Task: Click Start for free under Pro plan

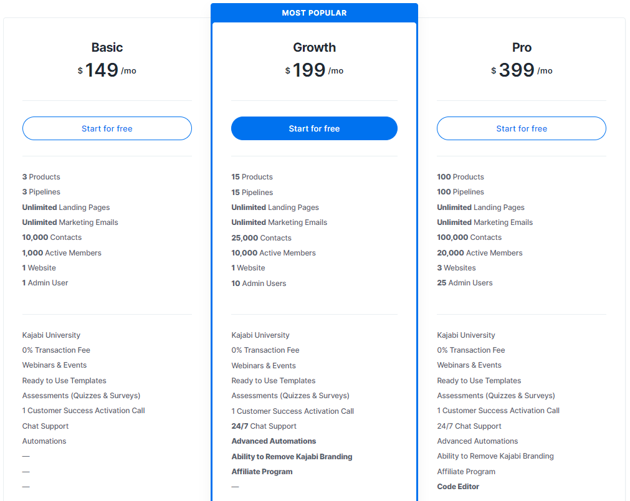Action: (522, 128)
